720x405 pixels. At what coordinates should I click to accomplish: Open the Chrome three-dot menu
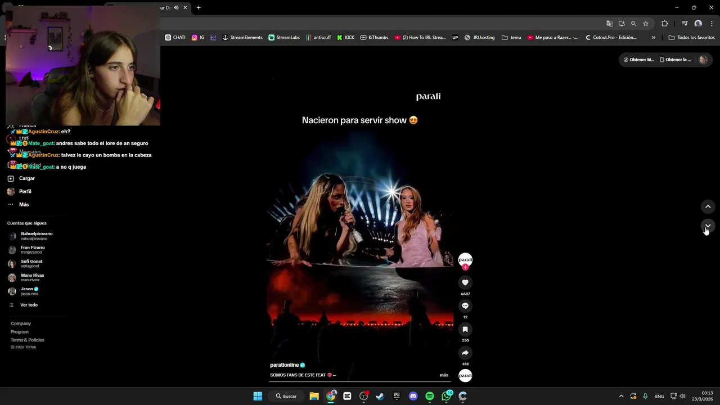(x=712, y=24)
